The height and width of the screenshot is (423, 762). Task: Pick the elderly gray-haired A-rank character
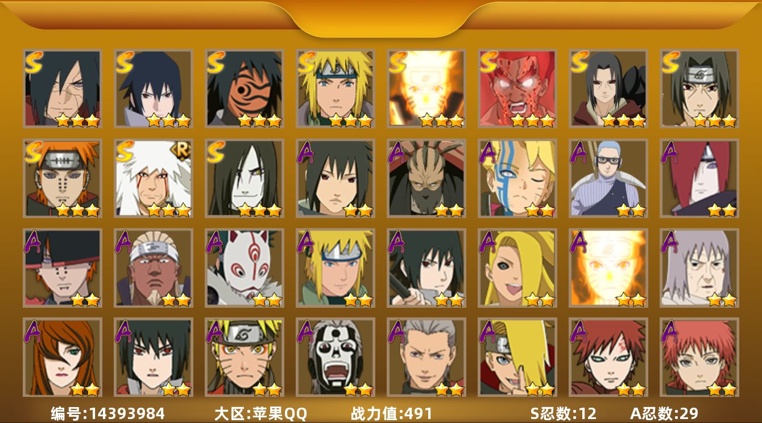[x=699, y=268]
